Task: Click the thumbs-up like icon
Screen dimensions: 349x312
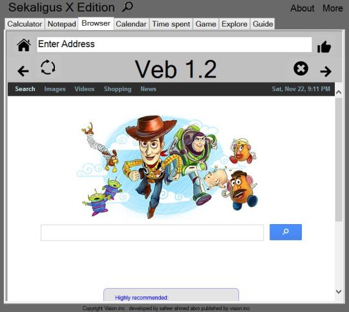Action: [324, 47]
